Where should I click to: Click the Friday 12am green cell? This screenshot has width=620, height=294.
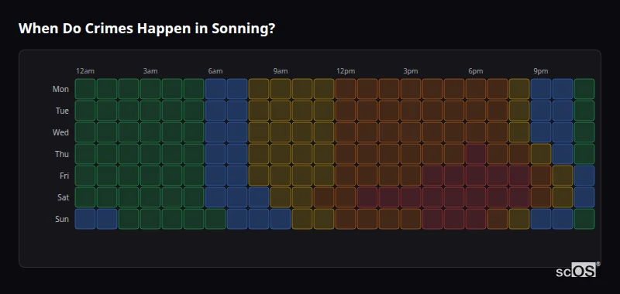(x=85, y=176)
